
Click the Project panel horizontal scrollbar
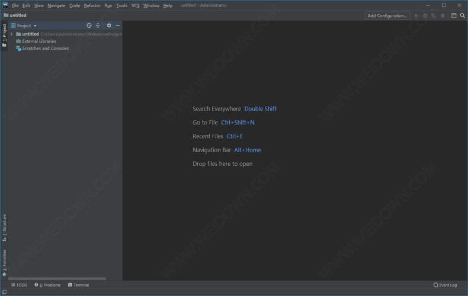57,279
